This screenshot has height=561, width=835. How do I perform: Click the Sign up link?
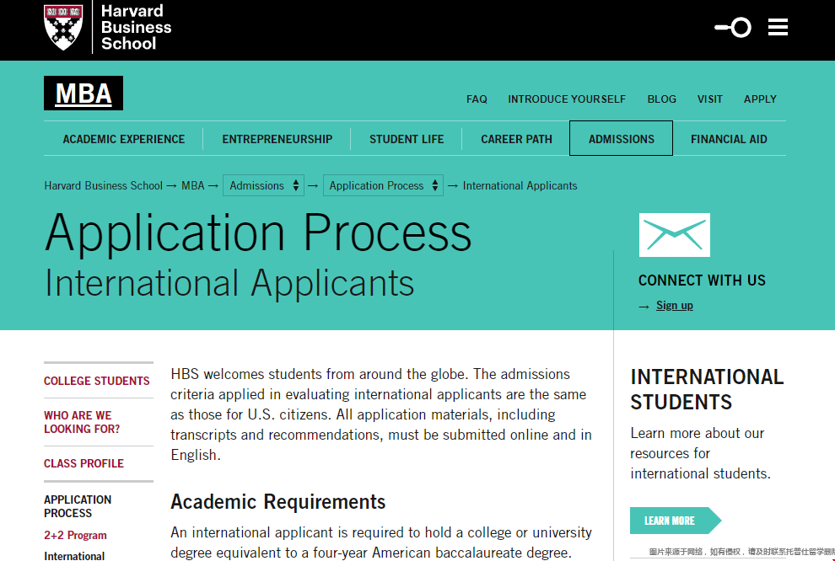(674, 305)
